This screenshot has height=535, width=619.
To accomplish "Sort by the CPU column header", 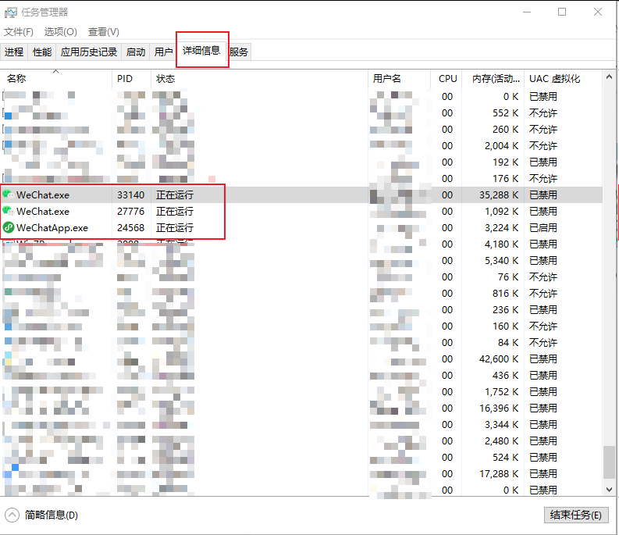I will [446, 79].
